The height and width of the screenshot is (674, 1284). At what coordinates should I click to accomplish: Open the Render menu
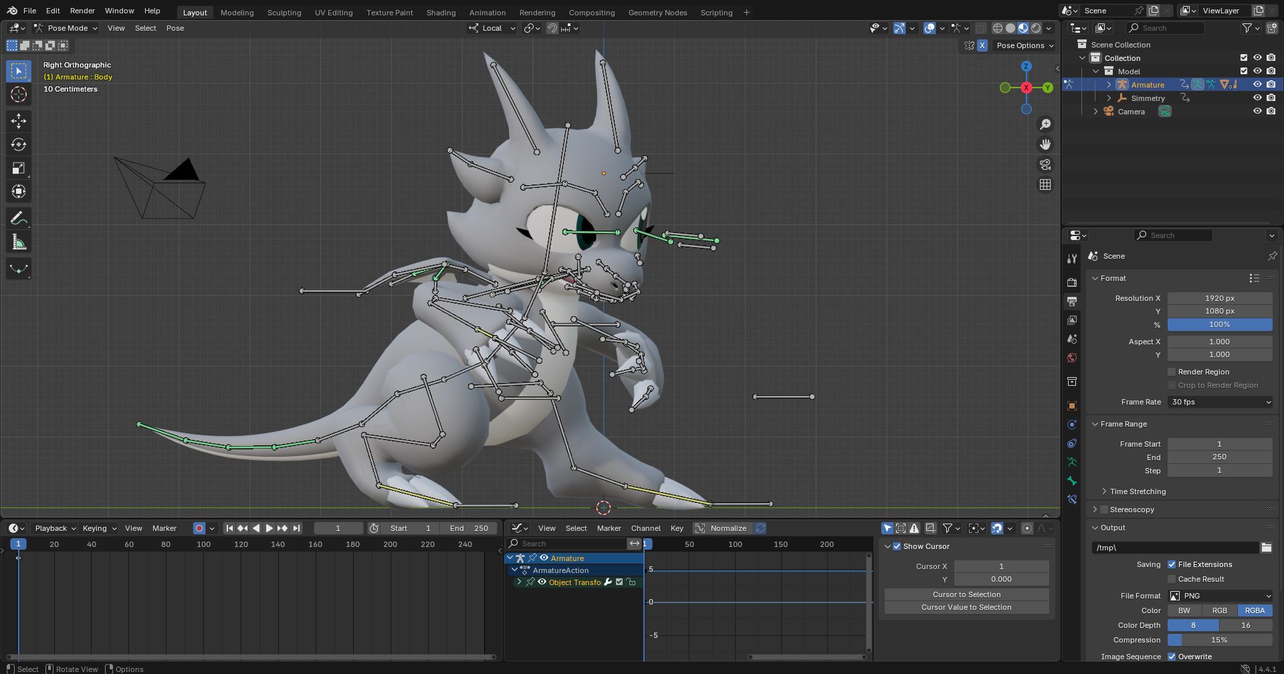point(82,11)
